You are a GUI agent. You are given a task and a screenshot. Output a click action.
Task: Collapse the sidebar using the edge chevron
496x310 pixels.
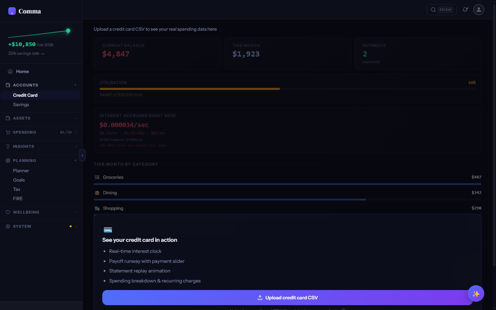tap(82, 155)
